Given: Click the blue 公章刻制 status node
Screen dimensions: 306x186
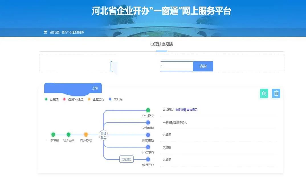Looking at the screenshot, I should click(x=148, y=123).
